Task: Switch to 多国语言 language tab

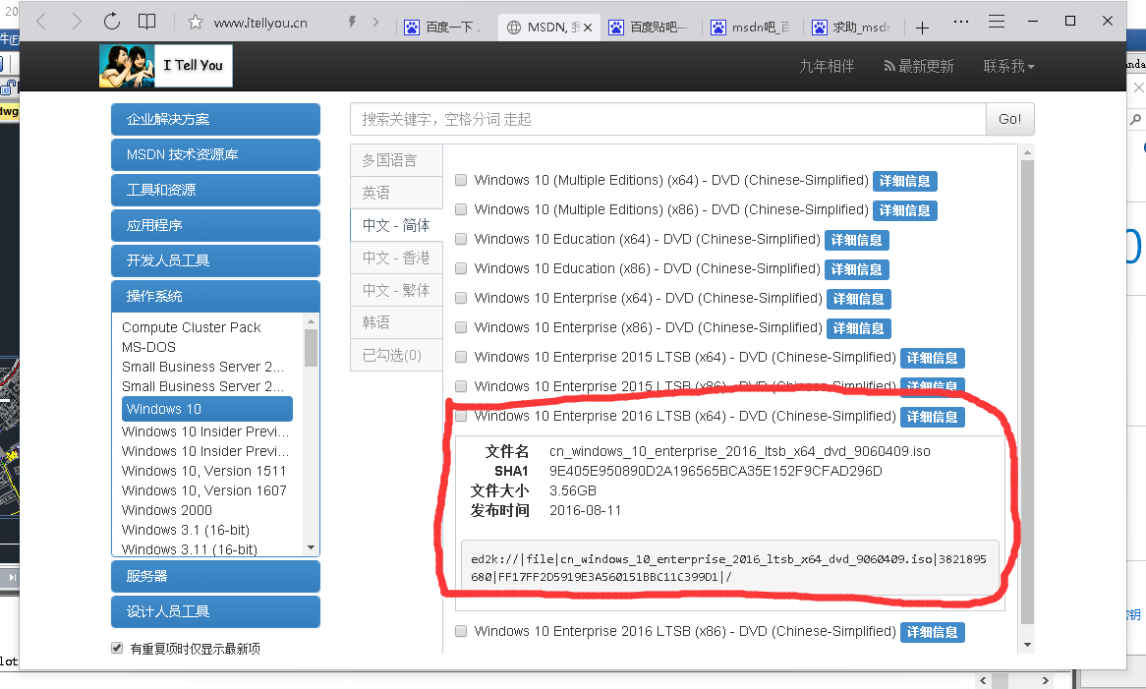Action: tap(396, 160)
